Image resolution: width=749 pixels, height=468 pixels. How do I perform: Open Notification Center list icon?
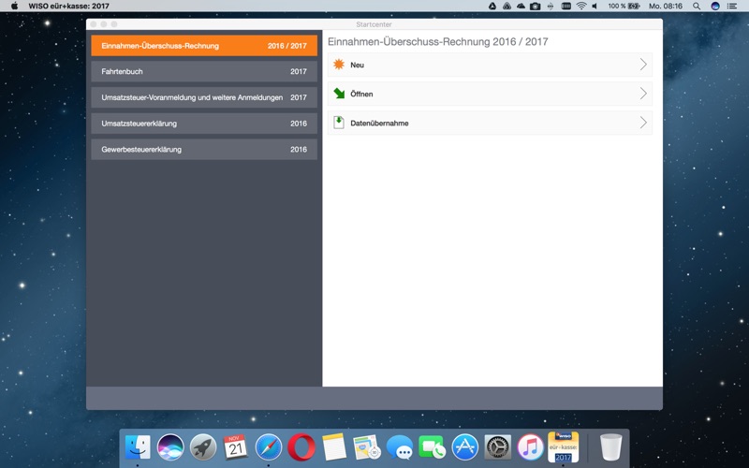click(732, 7)
